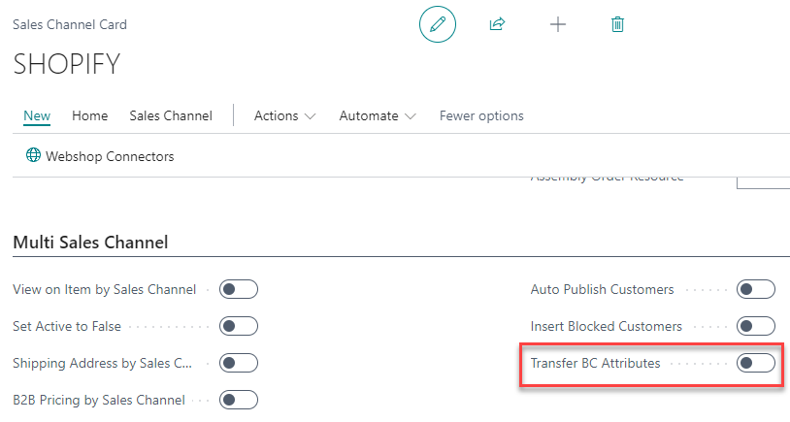Click the Share icon
The width and height of the screenshot is (790, 422).
click(497, 24)
